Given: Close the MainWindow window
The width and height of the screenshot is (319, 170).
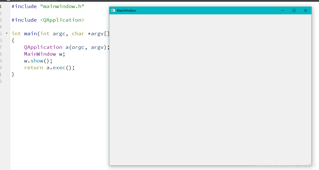Looking at the screenshot, I should pyautogui.click(x=306, y=10).
